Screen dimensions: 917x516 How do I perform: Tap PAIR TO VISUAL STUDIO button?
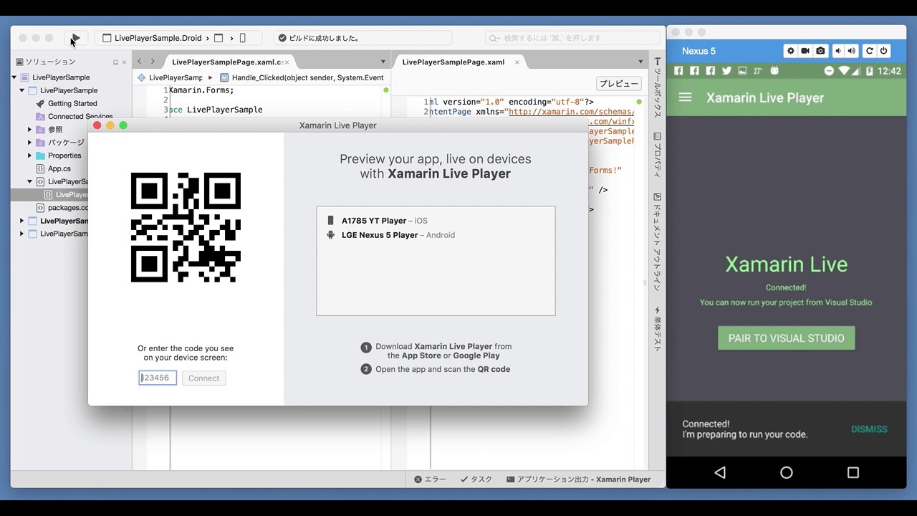tap(787, 338)
